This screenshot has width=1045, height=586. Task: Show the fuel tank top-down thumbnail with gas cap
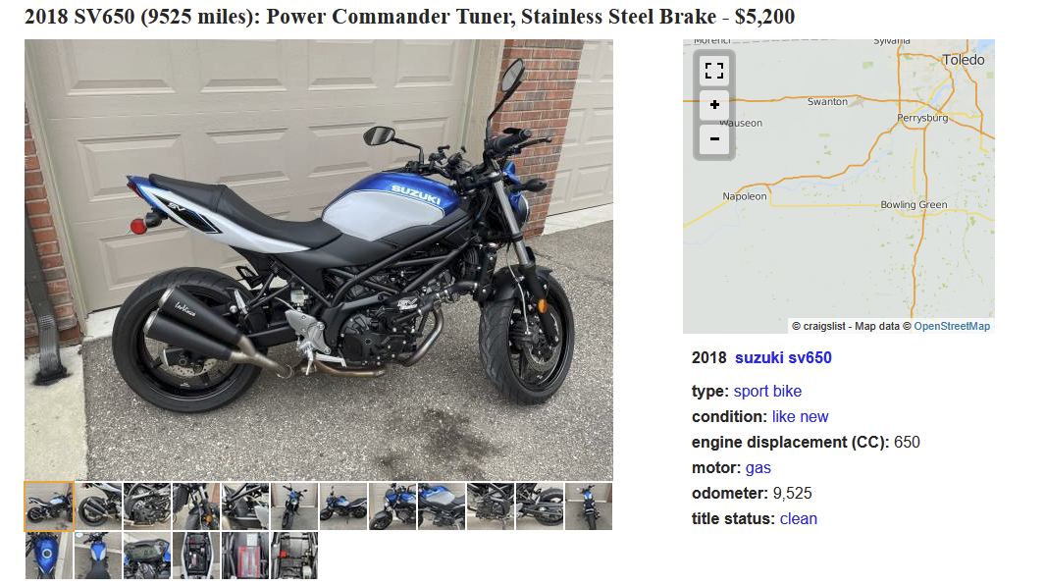49,556
